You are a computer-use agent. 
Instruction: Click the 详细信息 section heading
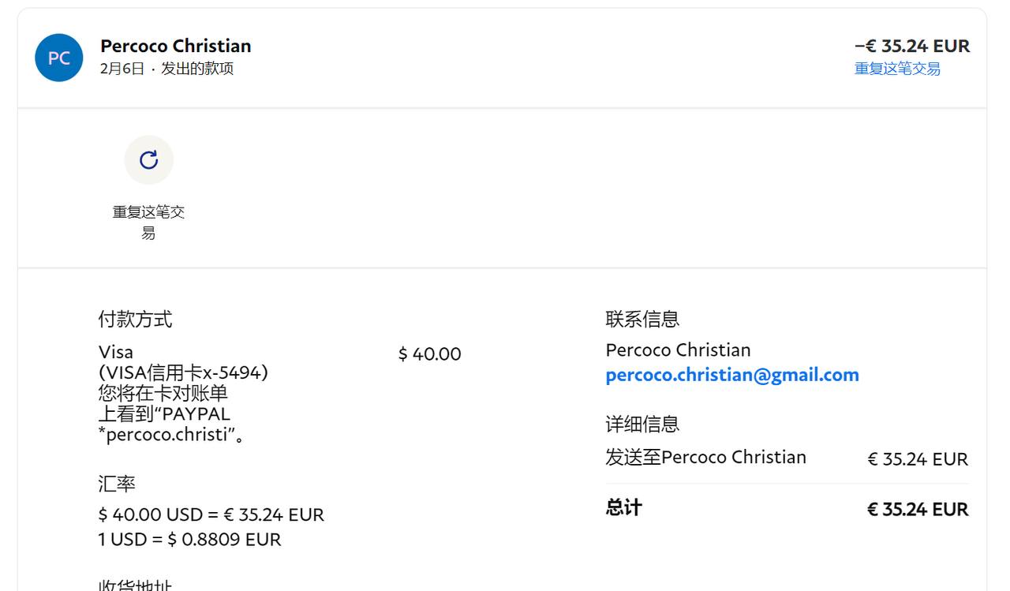[x=642, y=425]
